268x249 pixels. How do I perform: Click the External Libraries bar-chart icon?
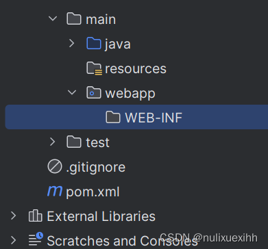pyautogui.click(x=36, y=215)
